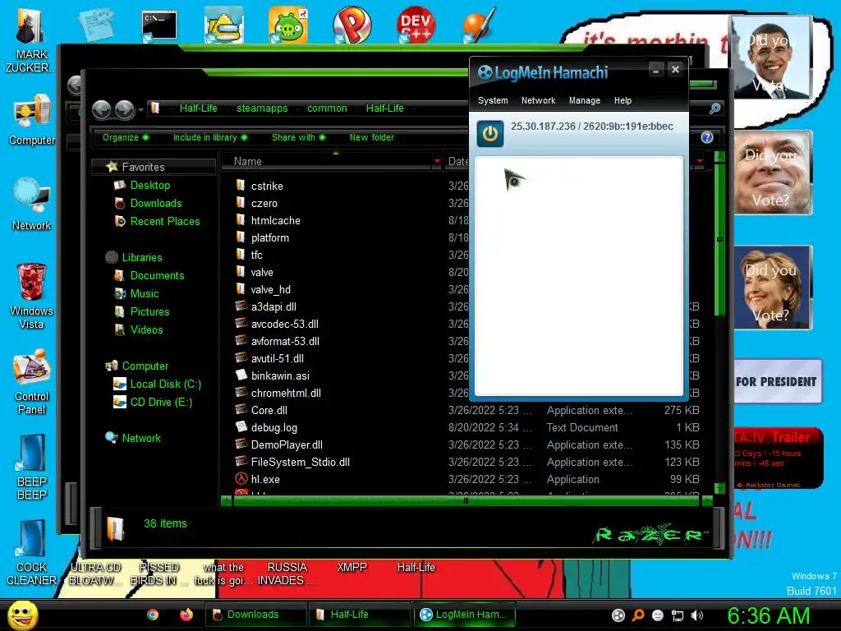Select Downloads under Favorites

pyautogui.click(x=155, y=204)
